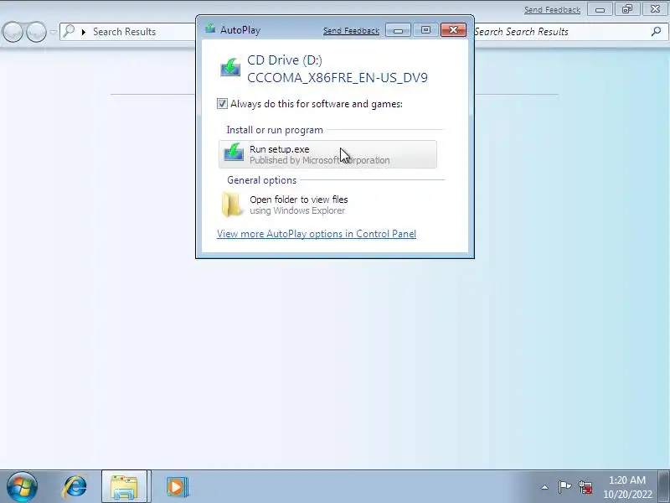Click the Show desktop button

point(664,487)
